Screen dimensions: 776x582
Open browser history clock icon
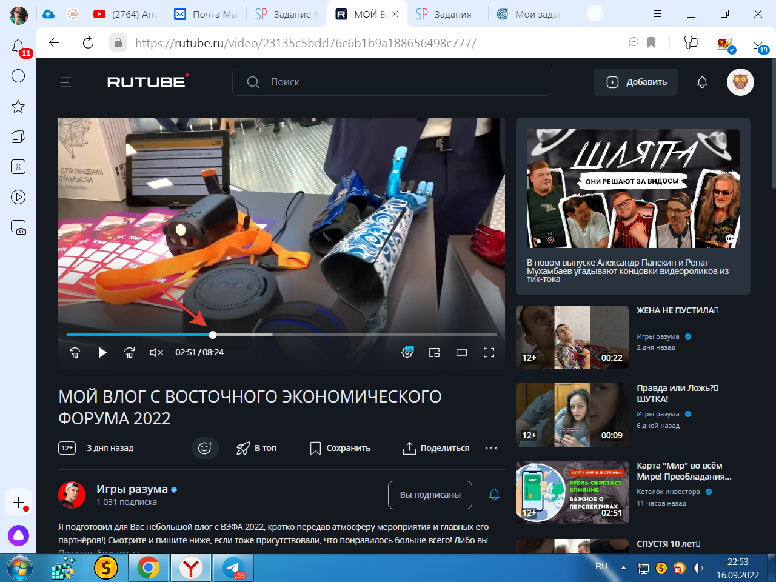tap(18, 76)
